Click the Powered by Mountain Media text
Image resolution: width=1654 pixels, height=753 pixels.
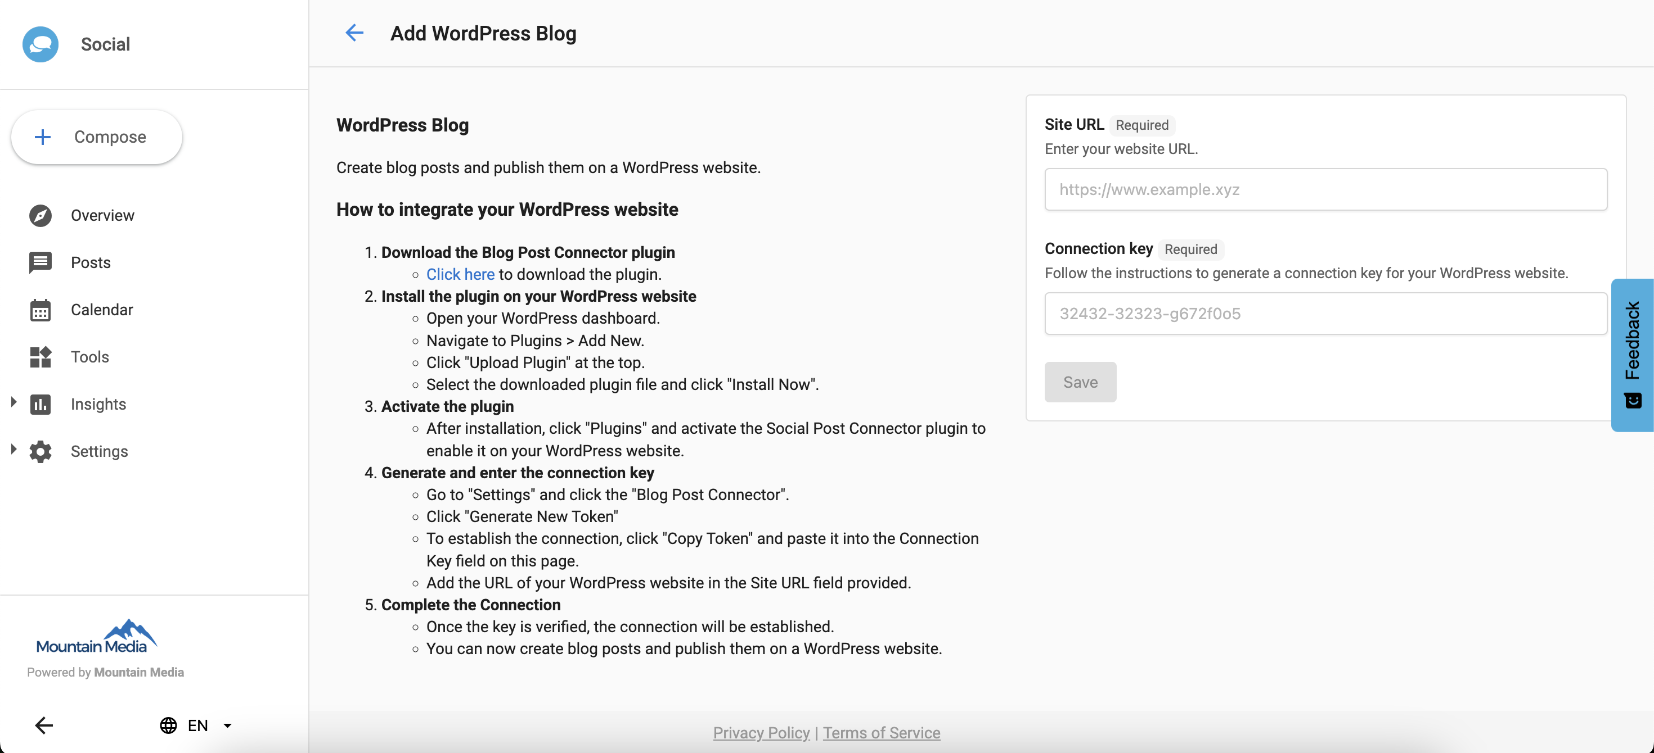[x=105, y=672]
